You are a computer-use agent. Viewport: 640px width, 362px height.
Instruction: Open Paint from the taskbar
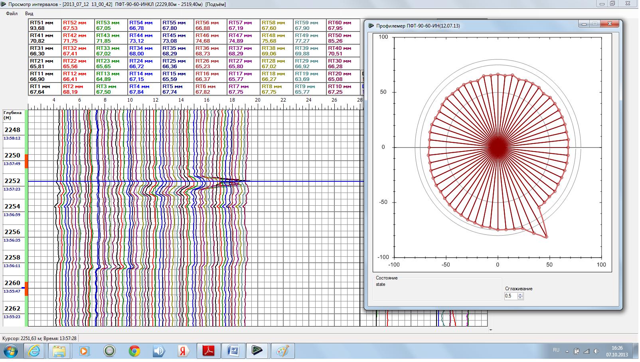tap(282, 351)
